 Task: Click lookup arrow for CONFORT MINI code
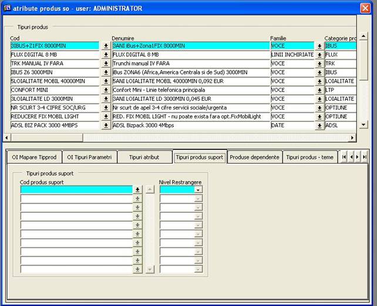click(x=106, y=90)
